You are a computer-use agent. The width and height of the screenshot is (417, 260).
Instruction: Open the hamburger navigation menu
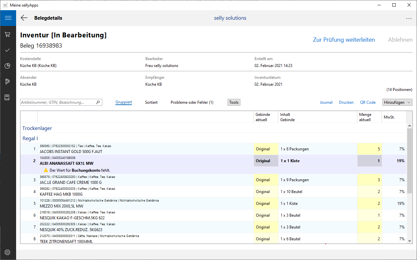(x=8, y=18)
